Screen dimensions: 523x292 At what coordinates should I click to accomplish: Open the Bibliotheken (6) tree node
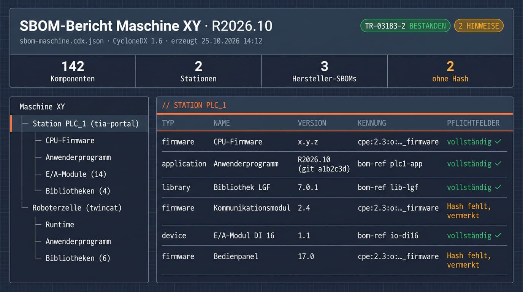pyautogui.click(x=78, y=258)
